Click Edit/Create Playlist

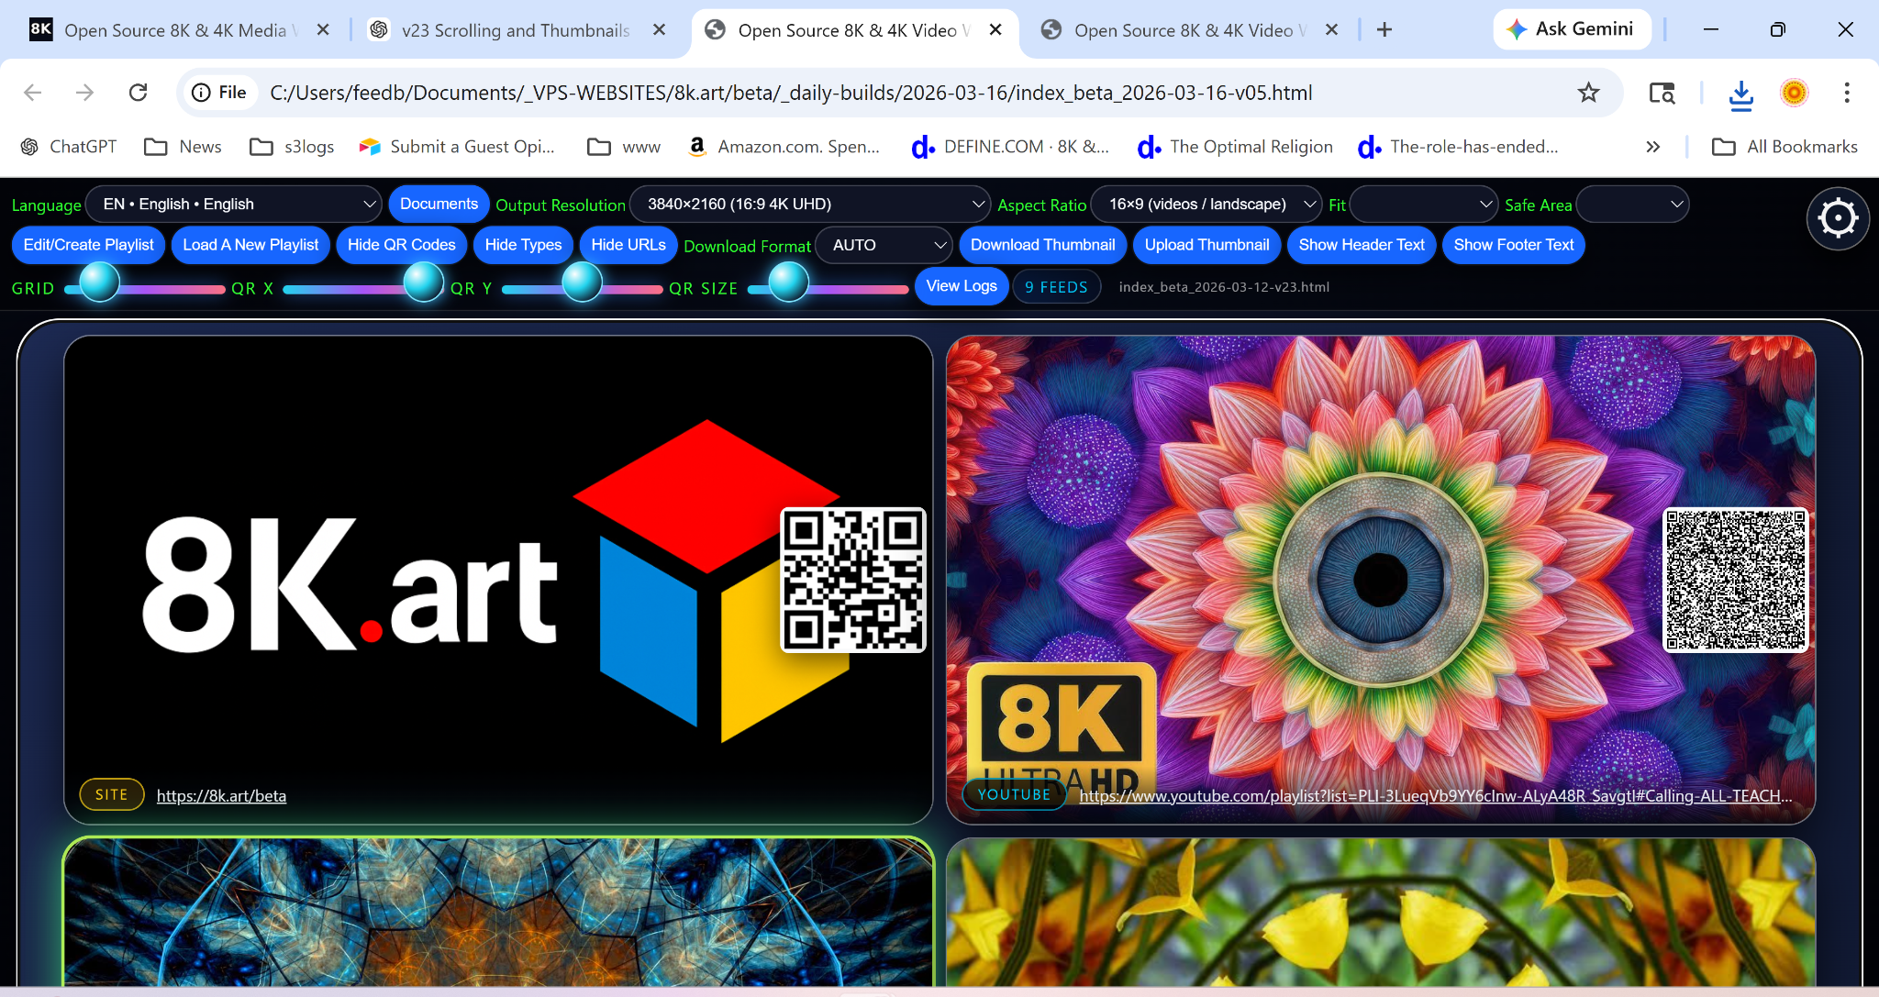click(89, 245)
